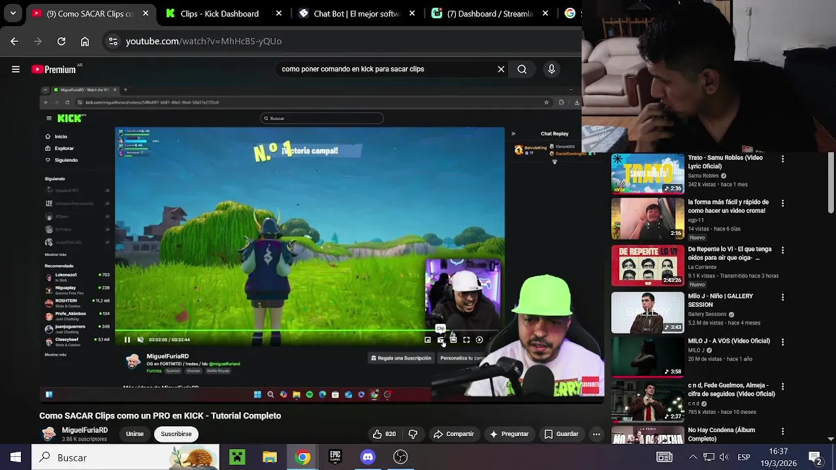
Task: Open options menu for video croma suggestion
Action: click(x=782, y=204)
